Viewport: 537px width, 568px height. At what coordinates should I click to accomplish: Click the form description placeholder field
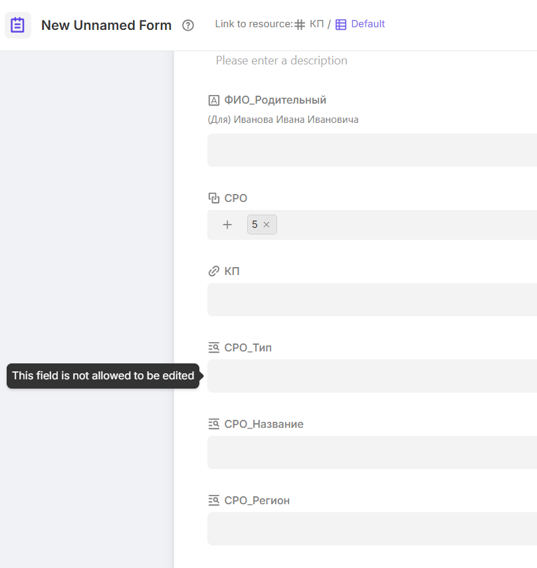pyautogui.click(x=282, y=60)
